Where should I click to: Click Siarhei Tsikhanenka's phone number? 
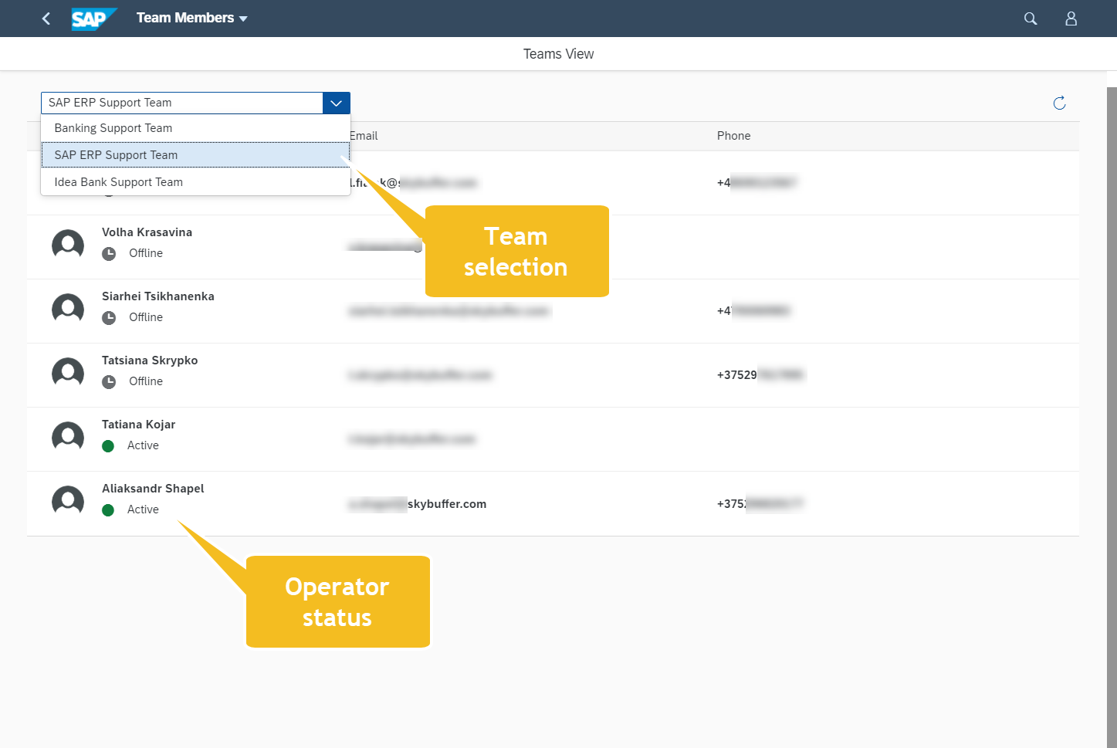click(x=753, y=311)
